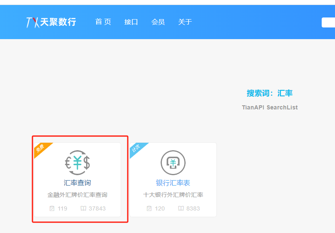Click the 120 count value
Viewport: 335px width, 233px height.
pyautogui.click(x=160, y=208)
